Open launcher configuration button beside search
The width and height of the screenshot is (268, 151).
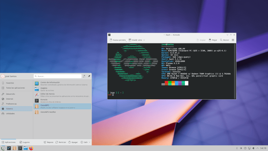pos(84,76)
